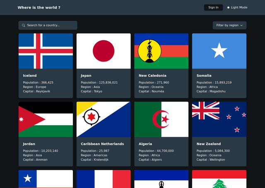This screenshot has height=188, width=265.
Task: Select the Japan flag image
Action: coord(104,51)
